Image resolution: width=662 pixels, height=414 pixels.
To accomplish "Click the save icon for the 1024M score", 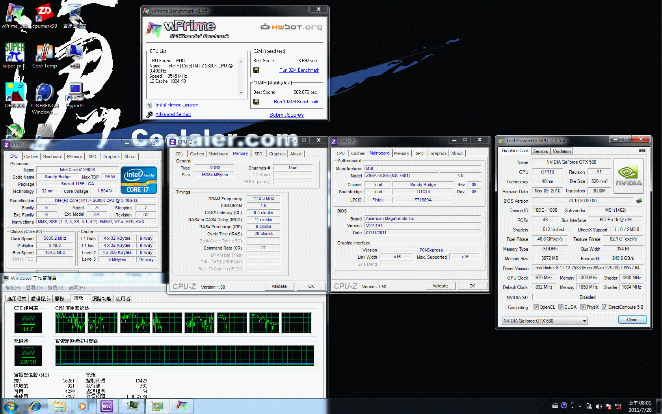I will pos(256,102).
